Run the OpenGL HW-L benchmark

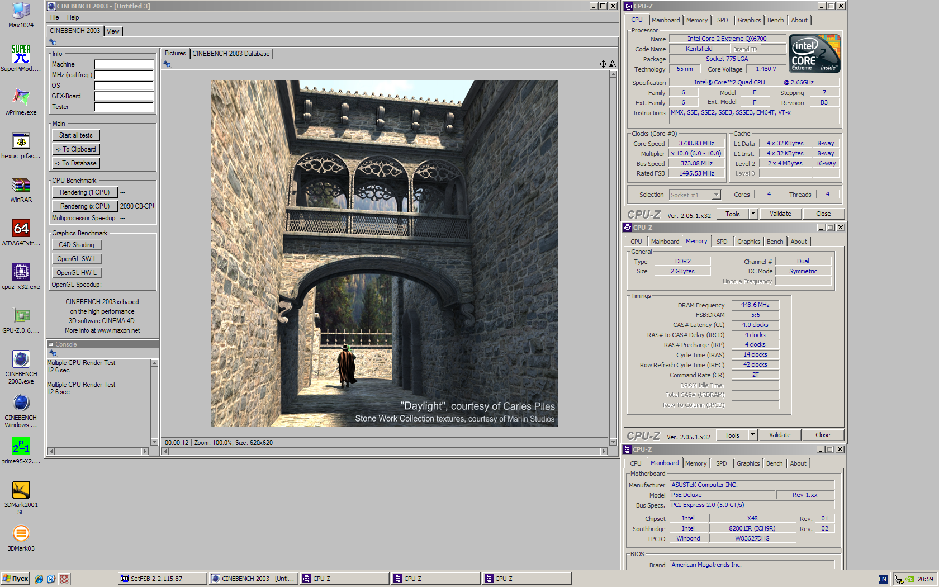(77, 273)
